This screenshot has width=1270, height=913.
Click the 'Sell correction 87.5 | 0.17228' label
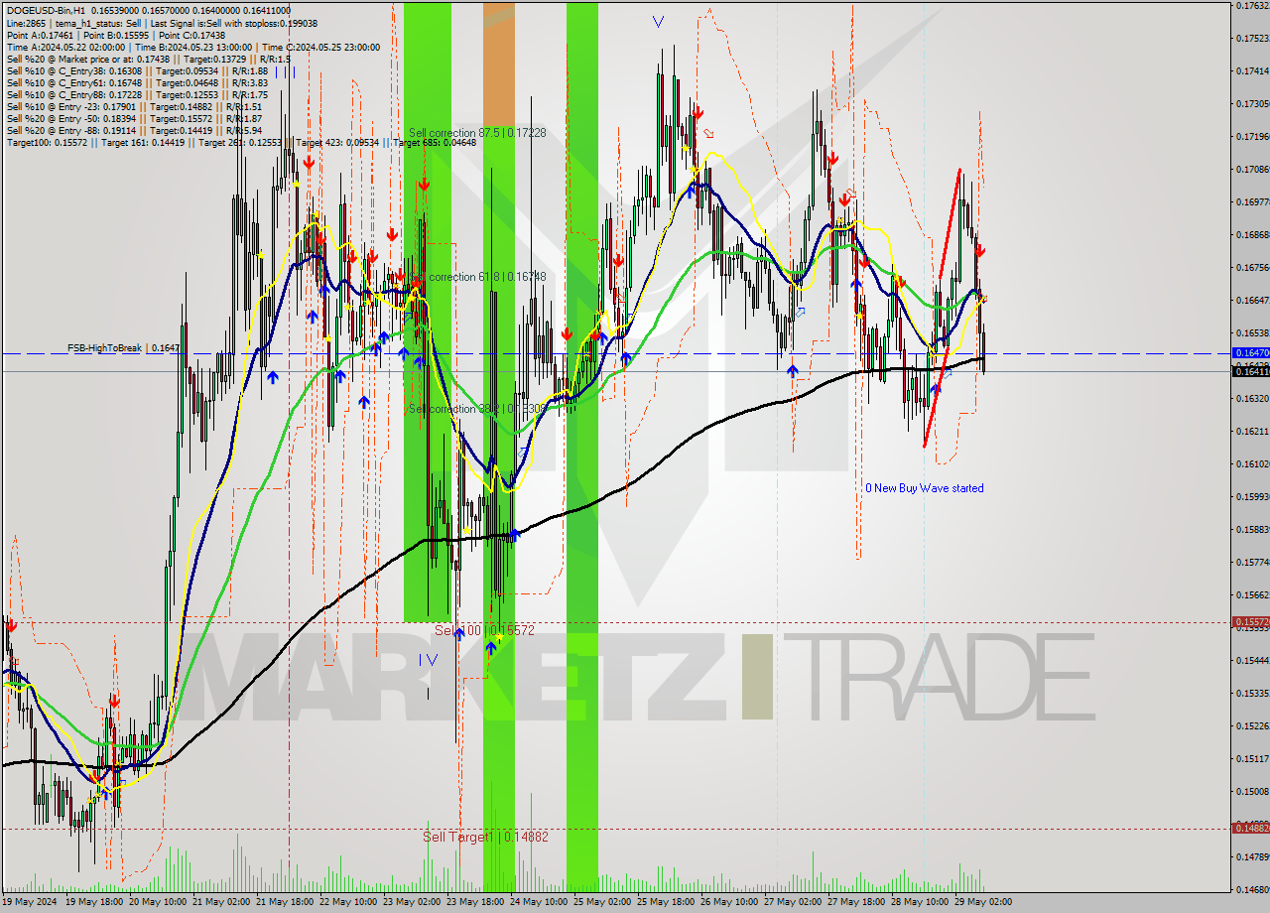coord(476,132)
